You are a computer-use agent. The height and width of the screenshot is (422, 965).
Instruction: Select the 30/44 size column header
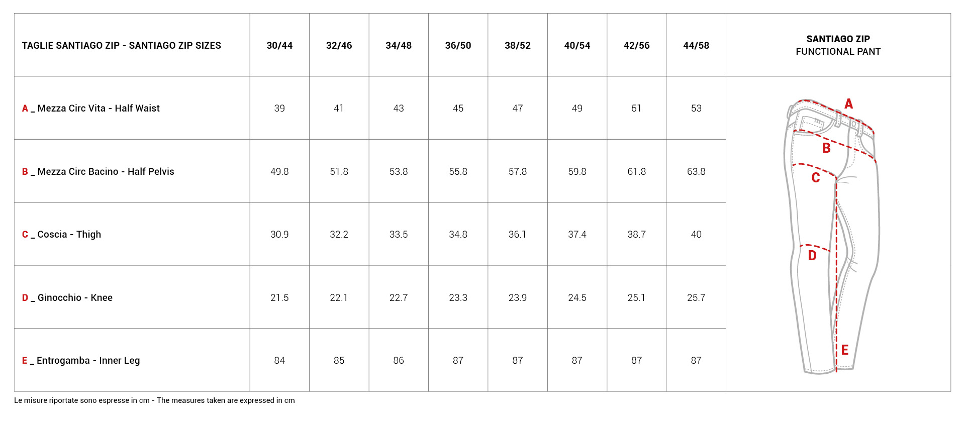(279, 45)
